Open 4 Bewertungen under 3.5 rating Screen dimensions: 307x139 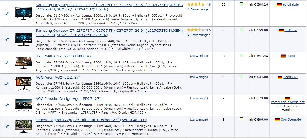(x=199, y=35)
